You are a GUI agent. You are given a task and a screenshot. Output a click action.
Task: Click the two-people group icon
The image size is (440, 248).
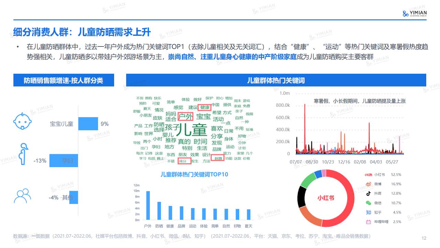pos(22,196)
